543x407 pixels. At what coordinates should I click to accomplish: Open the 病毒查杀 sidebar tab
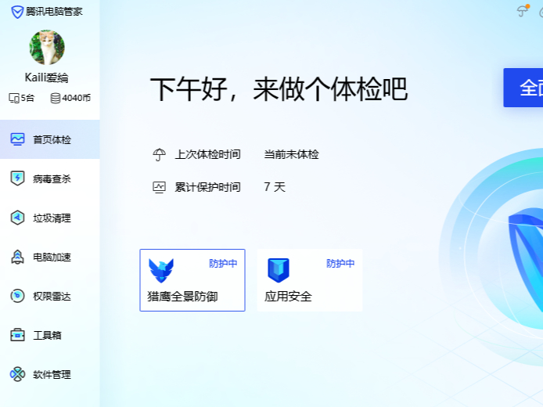pos(50,178)
